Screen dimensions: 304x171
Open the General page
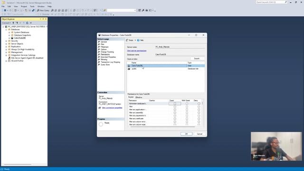point(104,42)
